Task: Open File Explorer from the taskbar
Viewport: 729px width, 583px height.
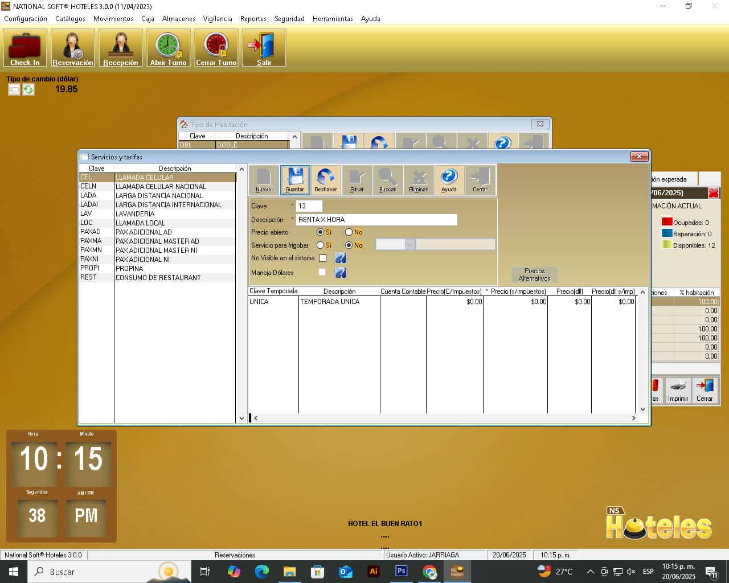Action: tap(289, 571)
